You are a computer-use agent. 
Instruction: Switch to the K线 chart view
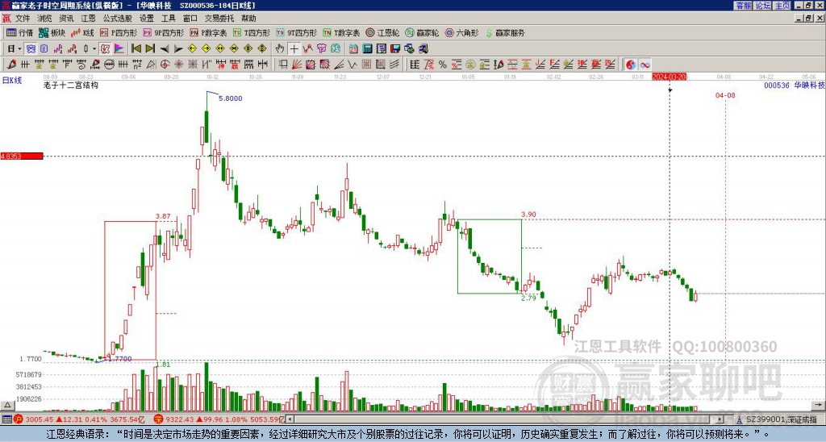tap(82, 32)
